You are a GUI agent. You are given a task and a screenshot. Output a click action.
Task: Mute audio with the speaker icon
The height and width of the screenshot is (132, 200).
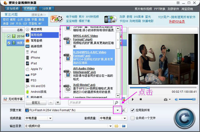(x=176, y=99)
